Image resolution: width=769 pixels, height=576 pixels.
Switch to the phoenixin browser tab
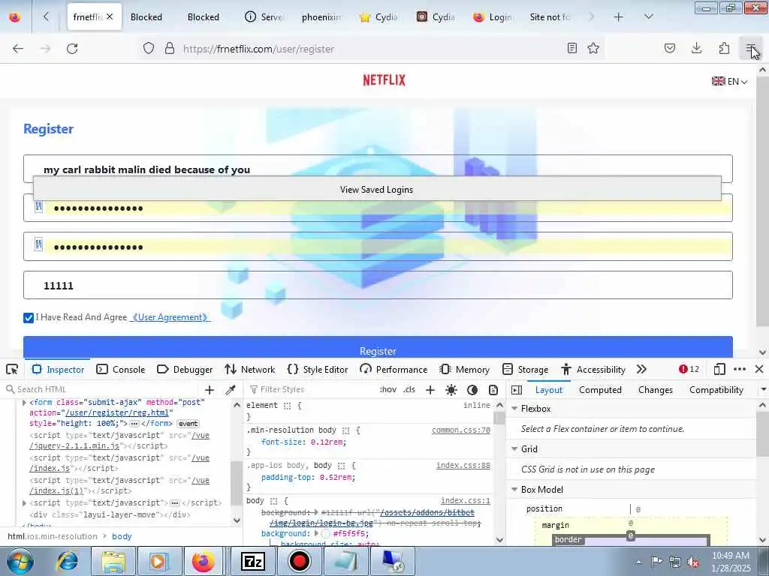click(321, 17)
